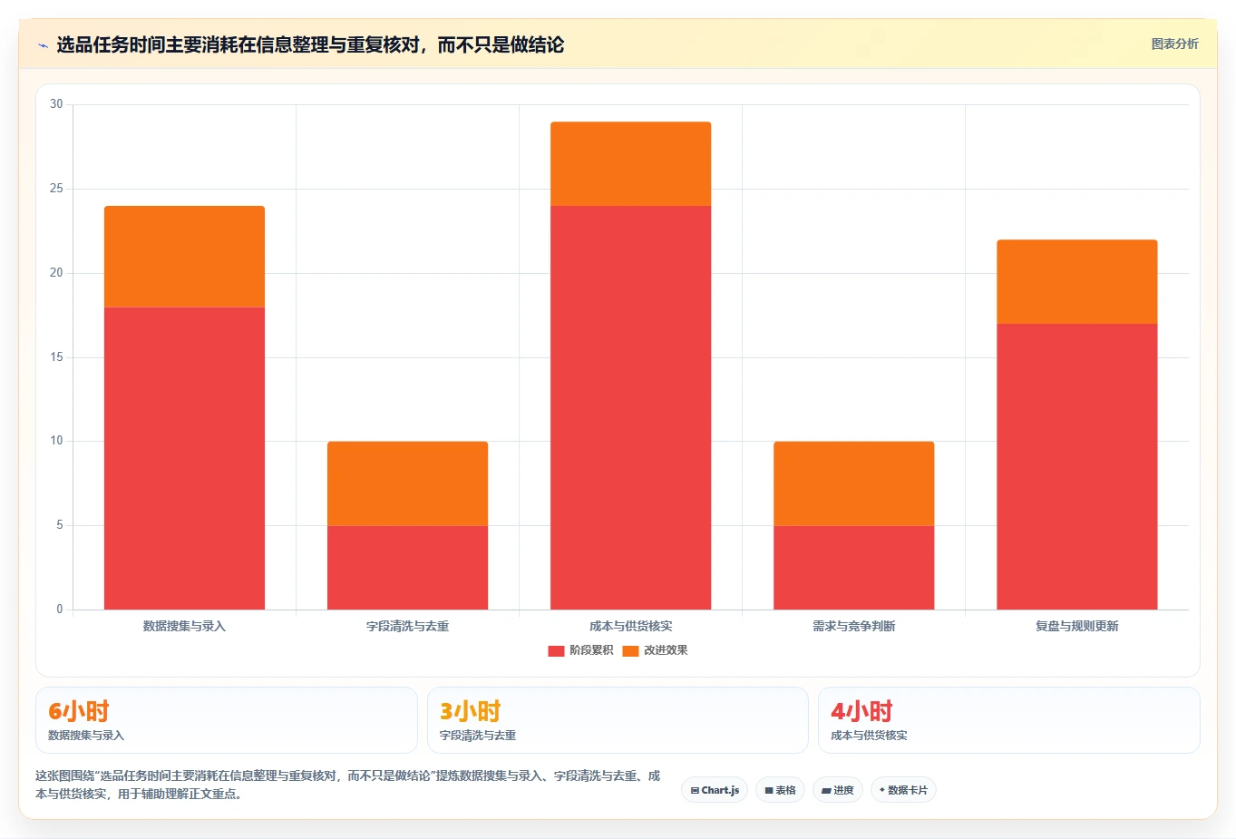The height and width of the screenshot is (839, 1236).
Task: Click the red segment of the 复盘与规则更新 bar
Action: pyautogui.click(x=1076, y=466)
